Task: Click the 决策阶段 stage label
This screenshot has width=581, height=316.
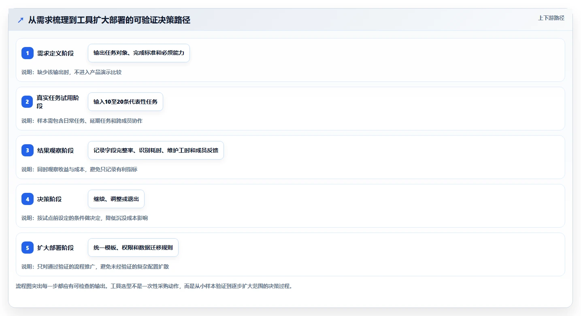Action: tap(49, 199)
